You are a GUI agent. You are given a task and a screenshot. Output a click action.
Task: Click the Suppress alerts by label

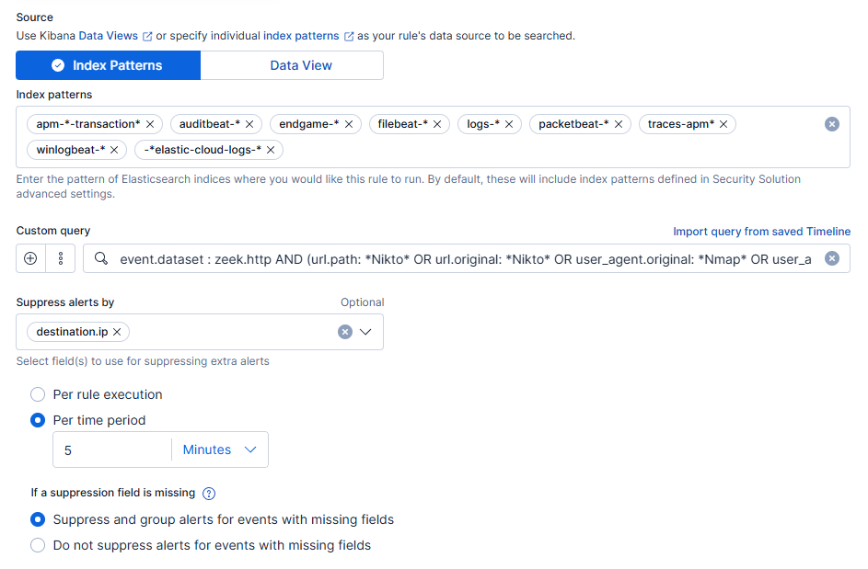tap(65, 302)
